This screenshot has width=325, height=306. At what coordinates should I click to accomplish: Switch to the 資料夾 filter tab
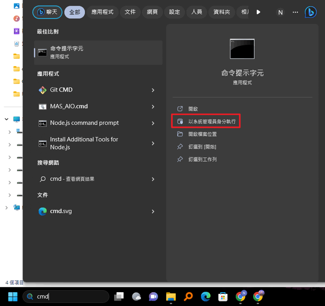(x=222, y=12)
